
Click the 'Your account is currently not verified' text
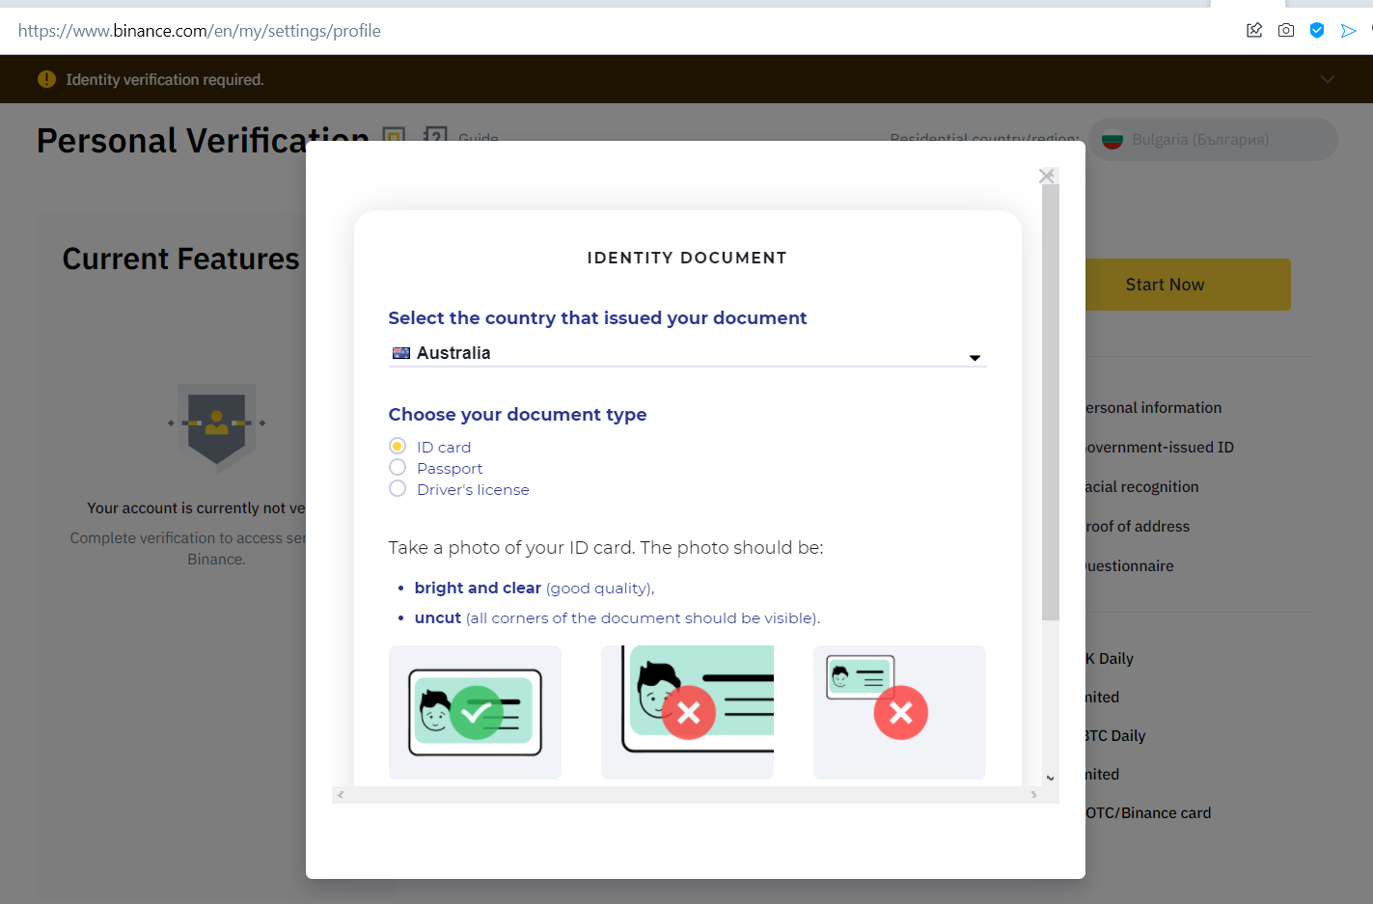196,507
